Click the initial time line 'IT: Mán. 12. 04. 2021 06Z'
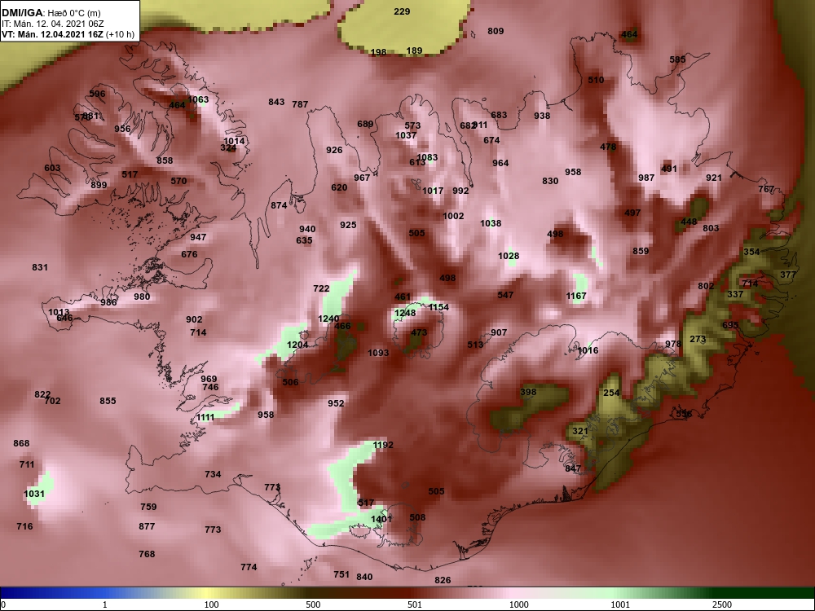The width and height of the screenshot is (815, 611). tap(52, 24)
